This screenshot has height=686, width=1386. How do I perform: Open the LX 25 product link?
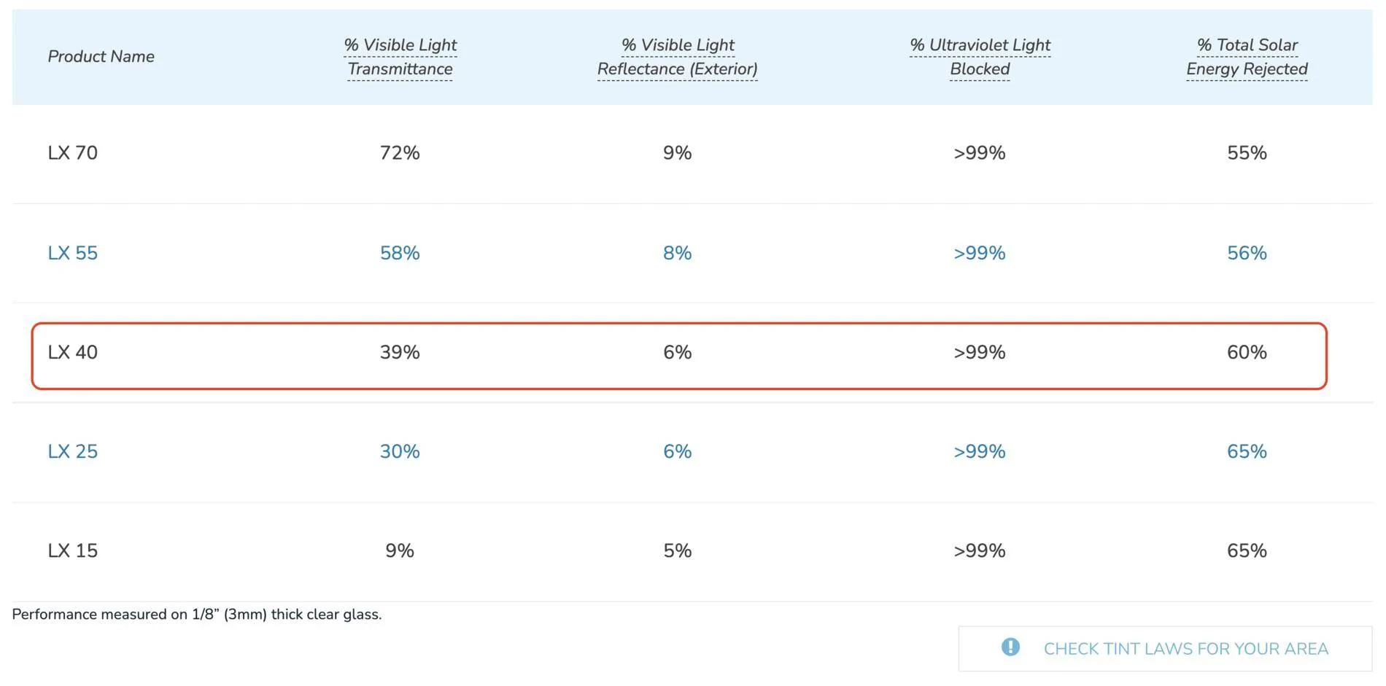[x=73, y=451]
